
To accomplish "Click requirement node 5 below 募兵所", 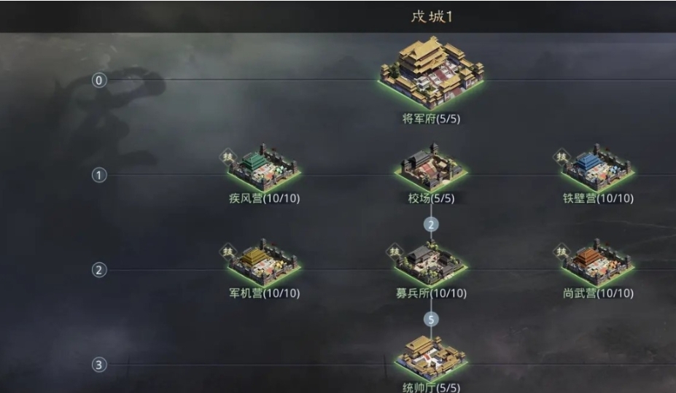I will point(431,320).
